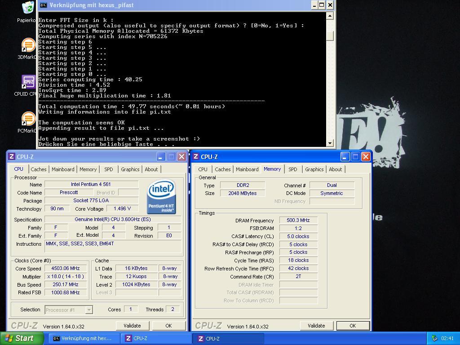
Task: Click the FSB:DRAM ratio value 1:2
Action: pos(298,228)
